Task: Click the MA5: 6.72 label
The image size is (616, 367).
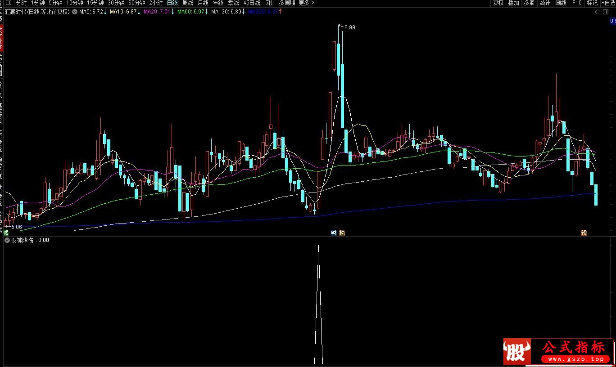Action: (x=91, y=12)
